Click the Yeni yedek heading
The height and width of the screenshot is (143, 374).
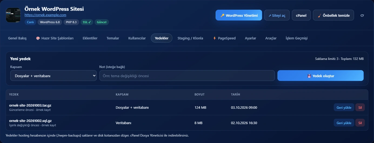21,59
